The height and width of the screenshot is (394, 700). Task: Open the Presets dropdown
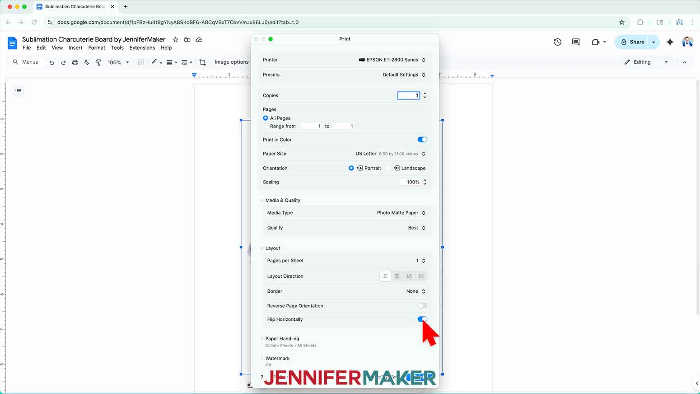point(404,75)
